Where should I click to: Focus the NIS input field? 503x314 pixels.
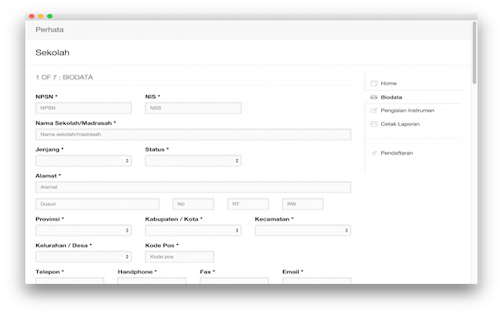pyautogui.click(x=193, y=108)
